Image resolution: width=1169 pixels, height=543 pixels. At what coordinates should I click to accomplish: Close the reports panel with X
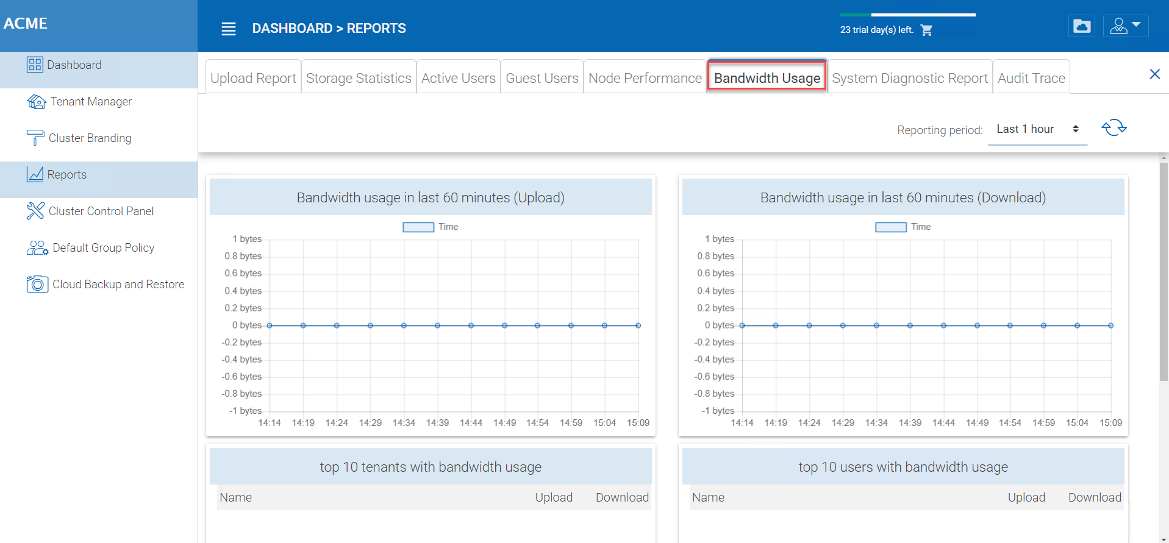point(1154,74)
